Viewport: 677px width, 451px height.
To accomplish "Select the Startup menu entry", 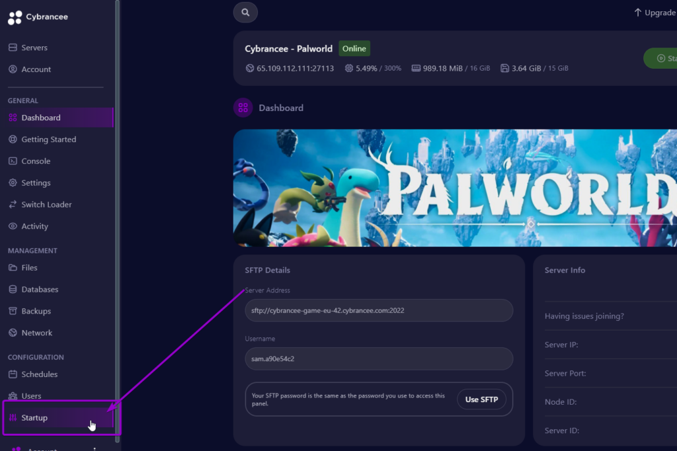I will 58,417.
